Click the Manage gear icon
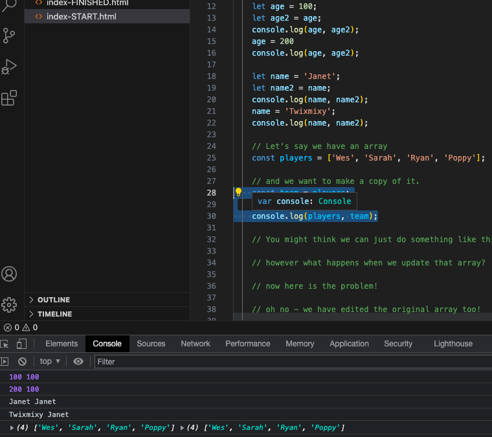The width and height of the screenshot is (492, 437). tap(9, 304)
